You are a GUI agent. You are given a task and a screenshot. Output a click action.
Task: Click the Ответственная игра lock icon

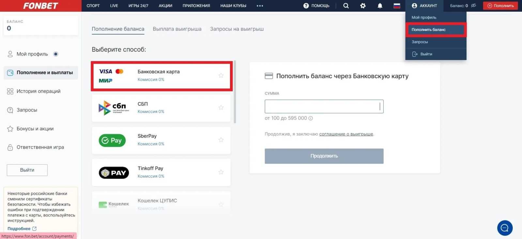pos(10,147)
